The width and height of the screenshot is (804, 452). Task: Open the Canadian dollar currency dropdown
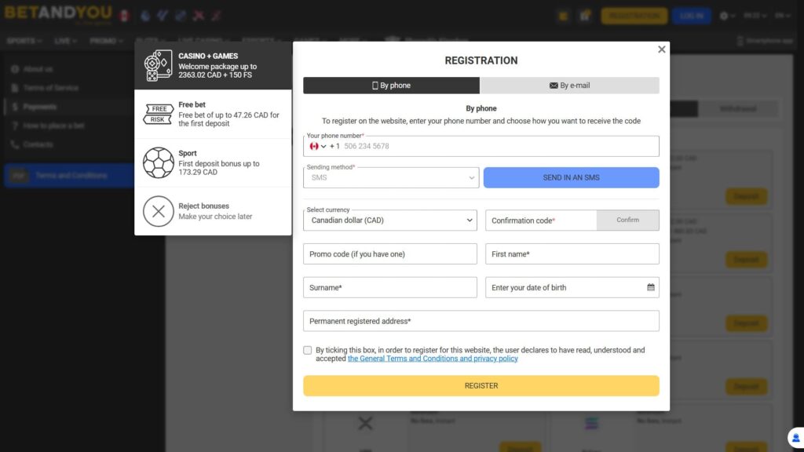390,221
